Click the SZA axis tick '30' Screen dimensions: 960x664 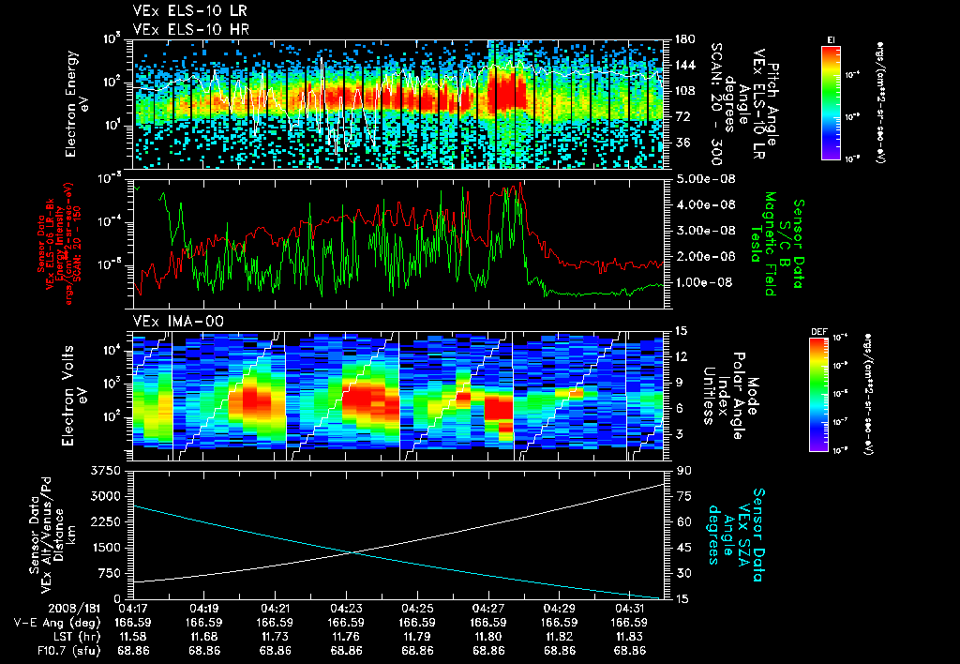[683, 573]
